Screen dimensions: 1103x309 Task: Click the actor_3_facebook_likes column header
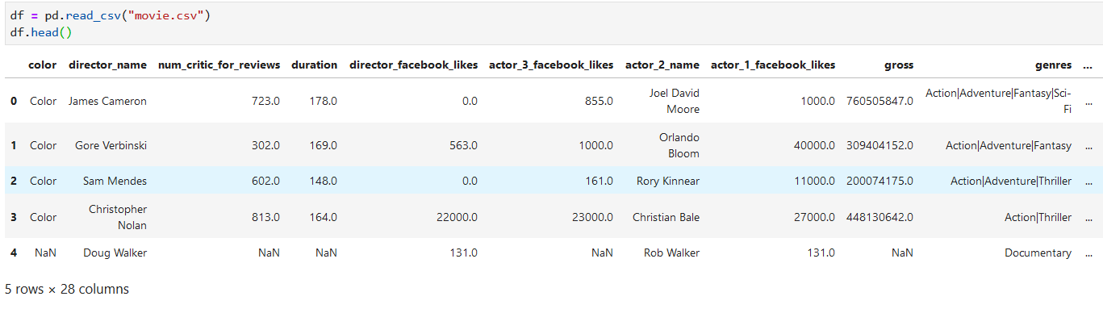(x=551, y=65)
